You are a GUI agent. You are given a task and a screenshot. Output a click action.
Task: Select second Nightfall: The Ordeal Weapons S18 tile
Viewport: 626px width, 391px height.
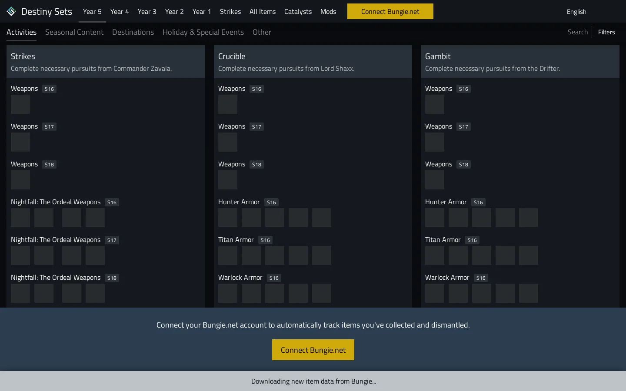pyautogui.click(x=44, y=293)
